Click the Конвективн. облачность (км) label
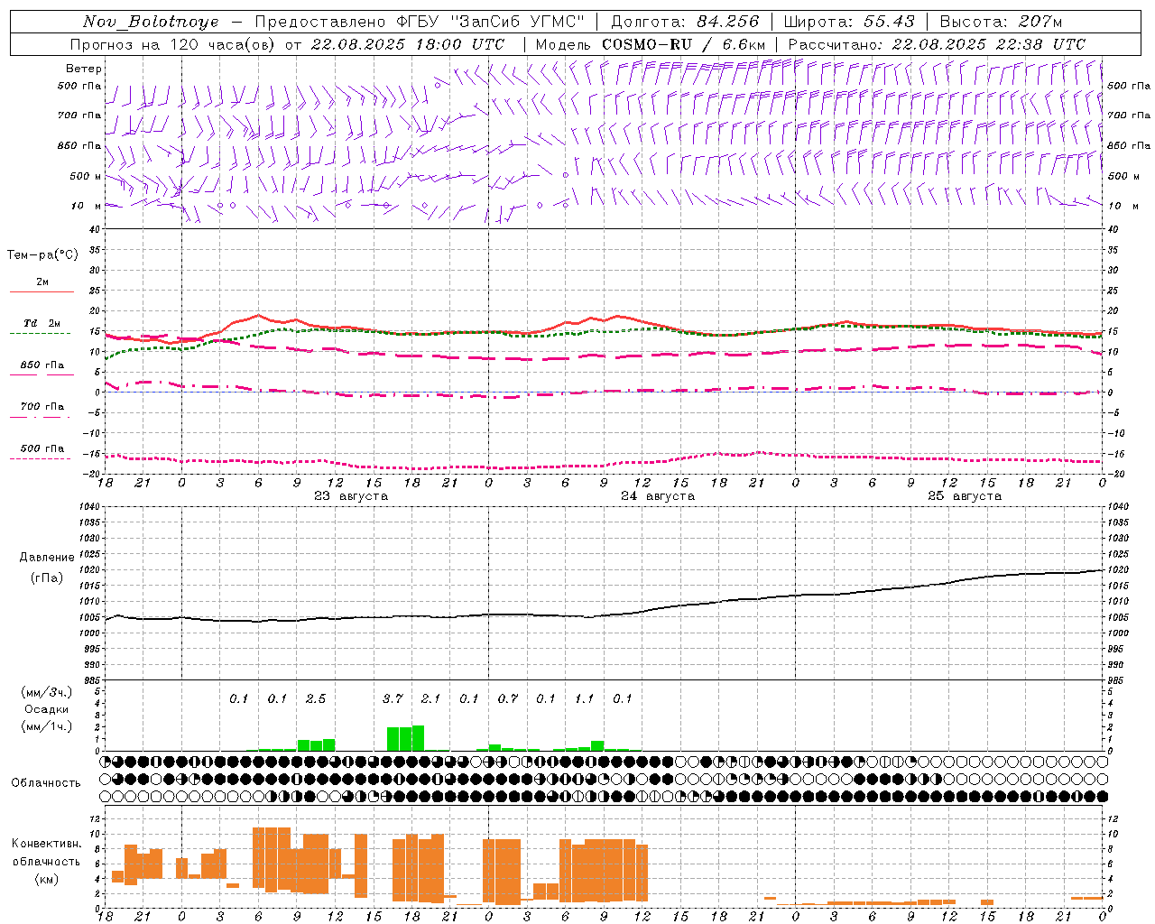The image size is (1155, 924). tap(46, 862)
